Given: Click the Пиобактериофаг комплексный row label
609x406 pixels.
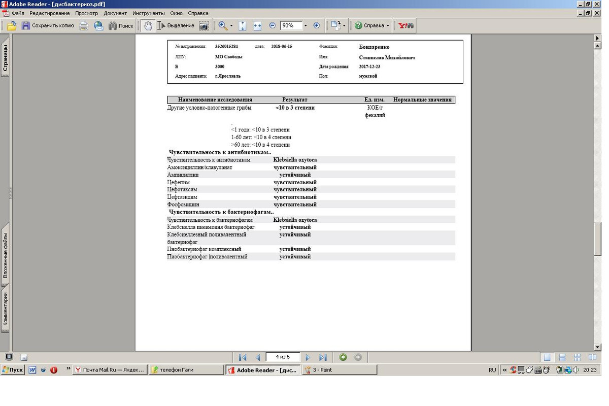Looking at the screenshot, I should (x=204, y=249).
